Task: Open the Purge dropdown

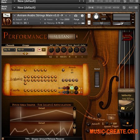Action: (x=79, y=20)
